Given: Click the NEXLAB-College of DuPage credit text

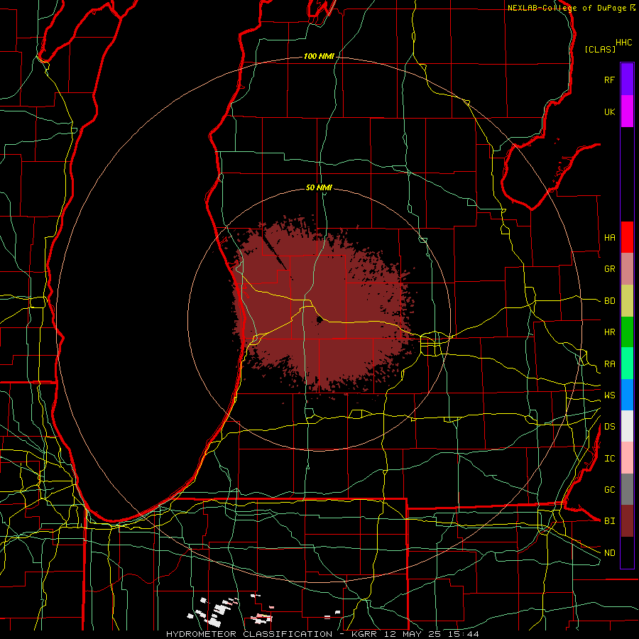Looking at the screenshot, I should point(568,8).
